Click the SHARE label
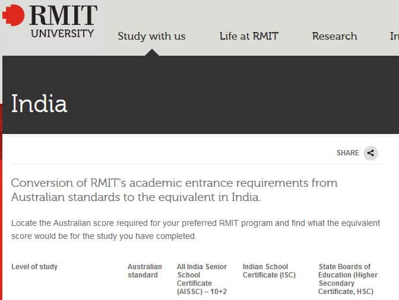399x300 pixels. coord(347,152)
